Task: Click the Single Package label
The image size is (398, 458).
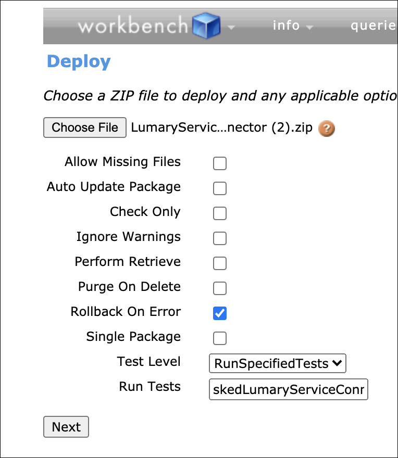Action: (133, 337)
